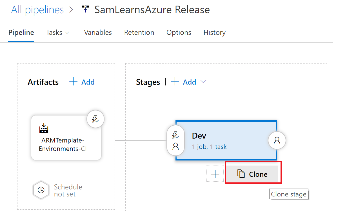Click the schedule clock icon

click(41, 190)
